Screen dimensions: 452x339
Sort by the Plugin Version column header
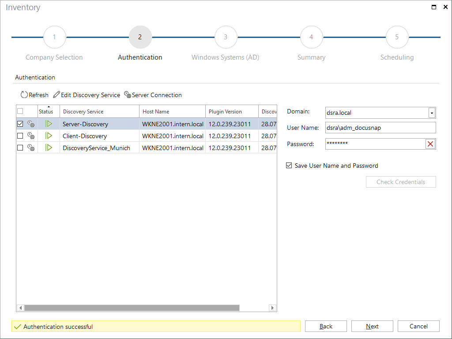coord(232,112)
